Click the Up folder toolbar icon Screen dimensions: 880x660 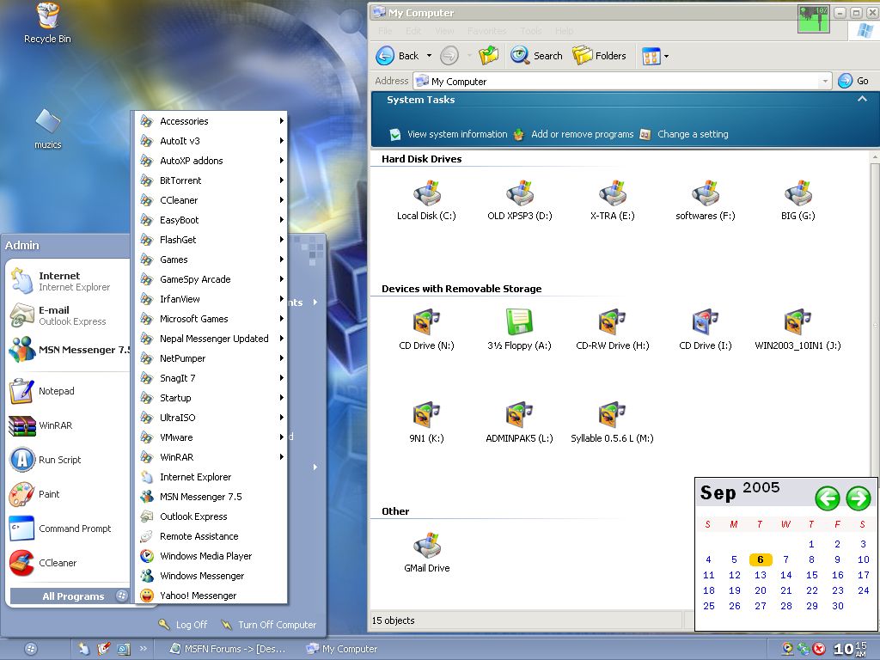click(x=488, y=56)
